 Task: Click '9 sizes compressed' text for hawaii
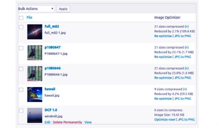pos(168,89)
